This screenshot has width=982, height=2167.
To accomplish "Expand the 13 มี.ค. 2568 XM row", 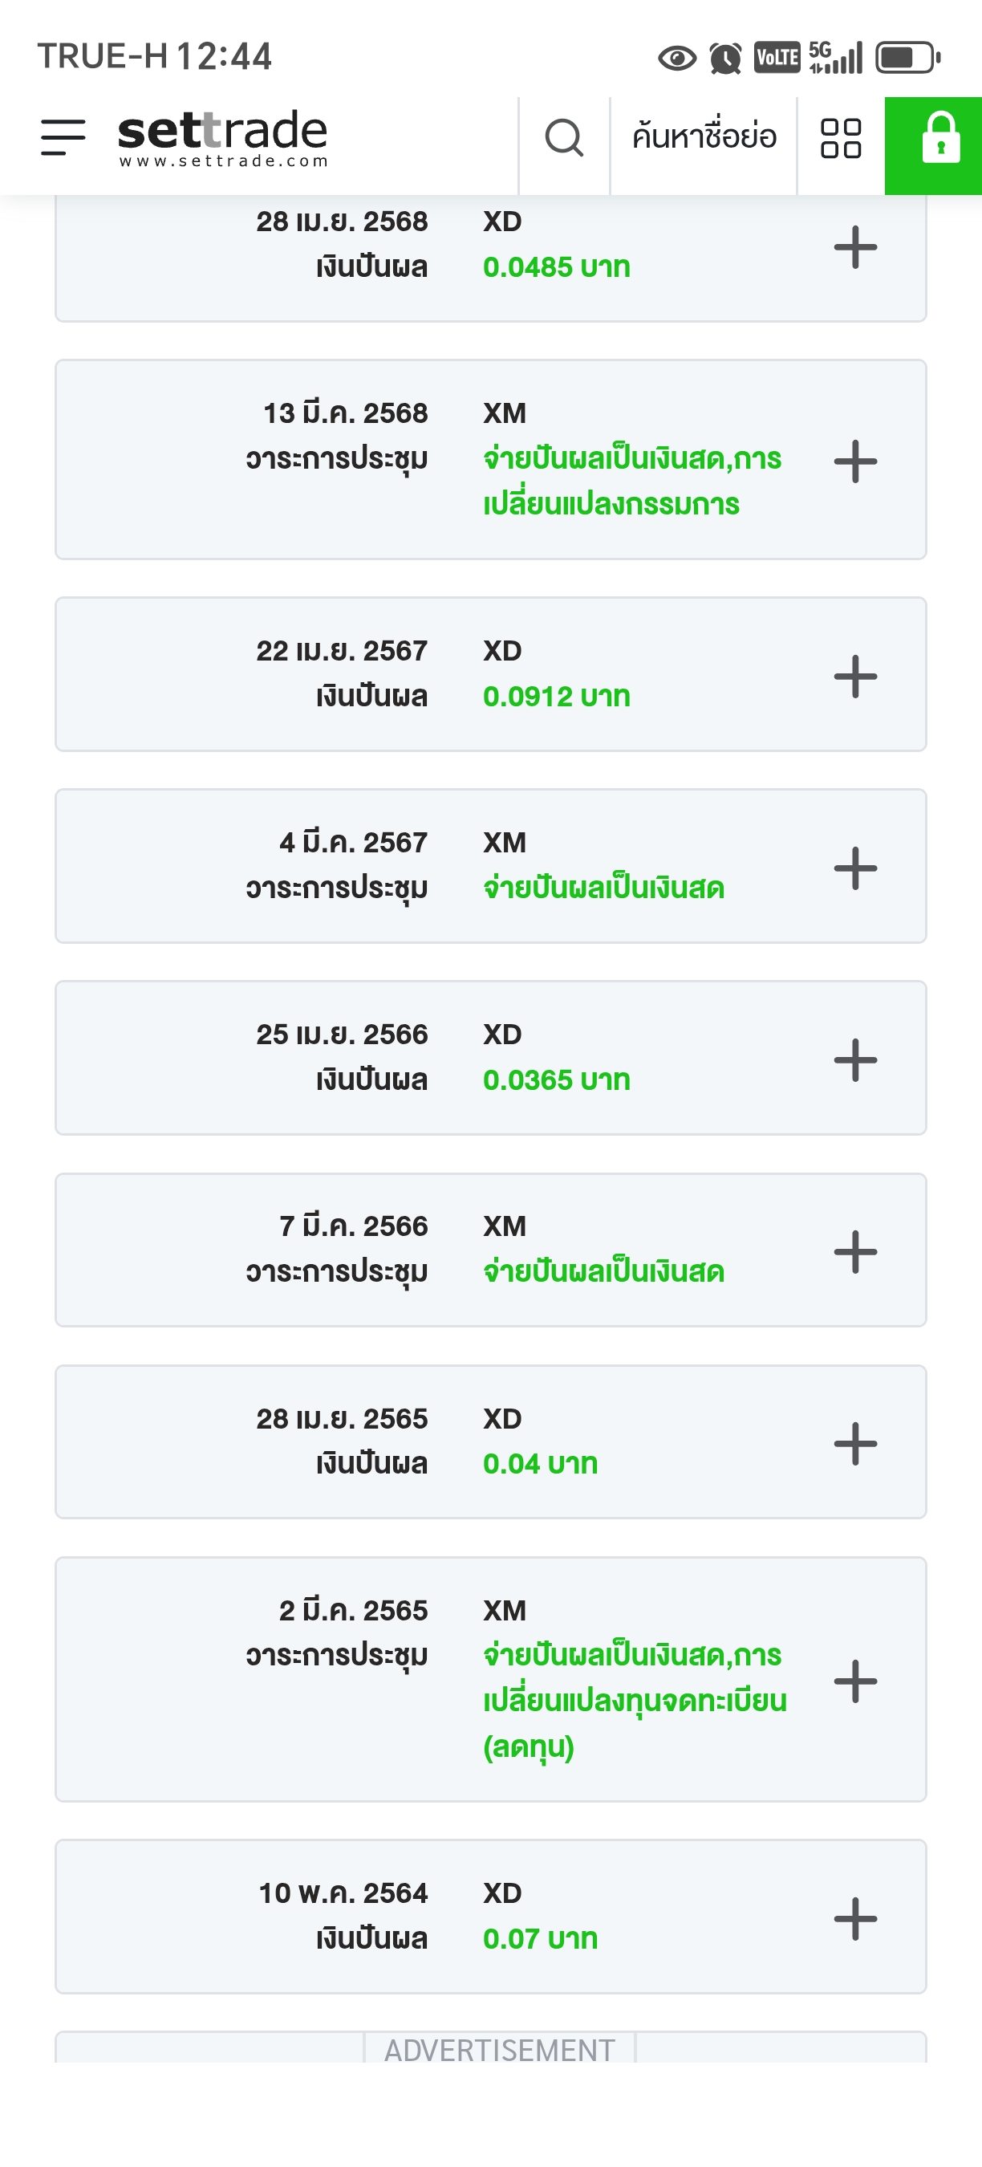I will pos(855,461).
